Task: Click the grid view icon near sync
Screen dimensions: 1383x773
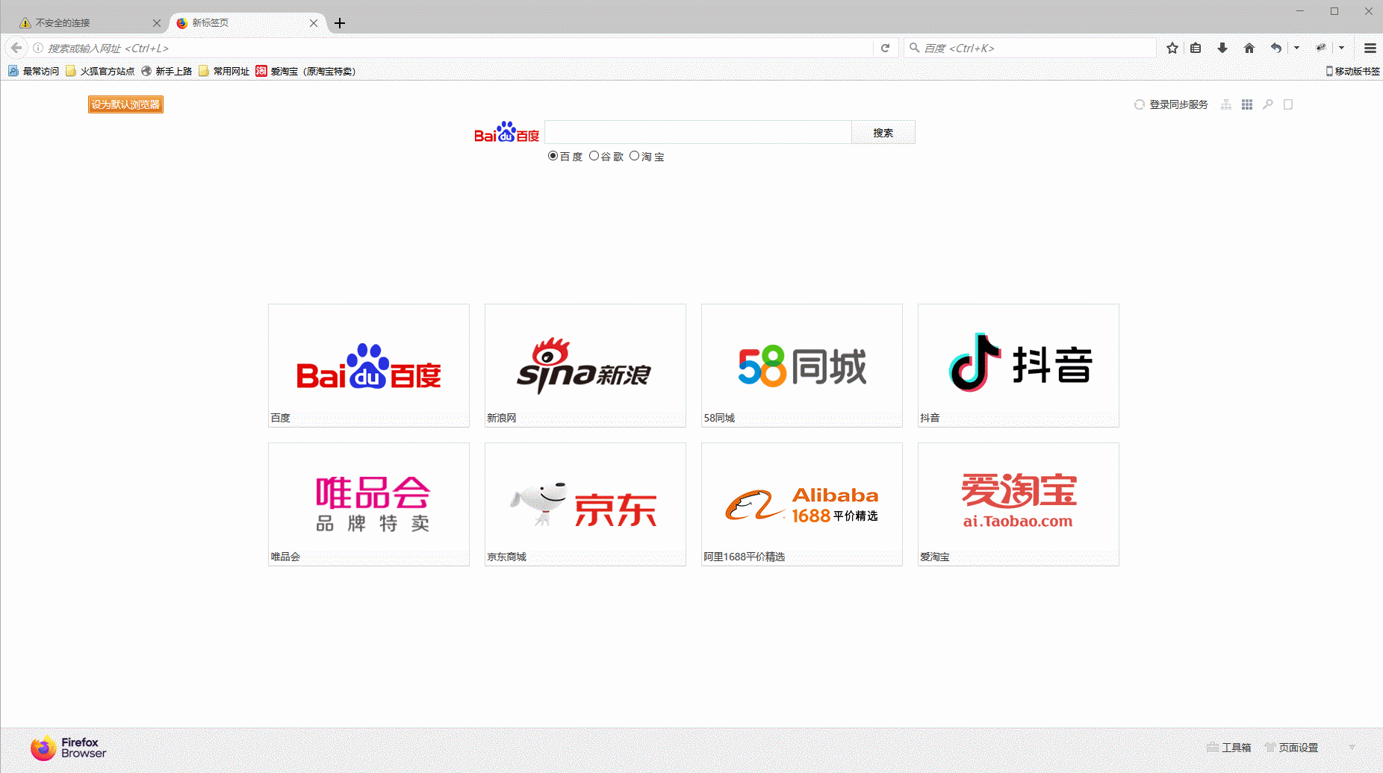Action: (1247, 104)
